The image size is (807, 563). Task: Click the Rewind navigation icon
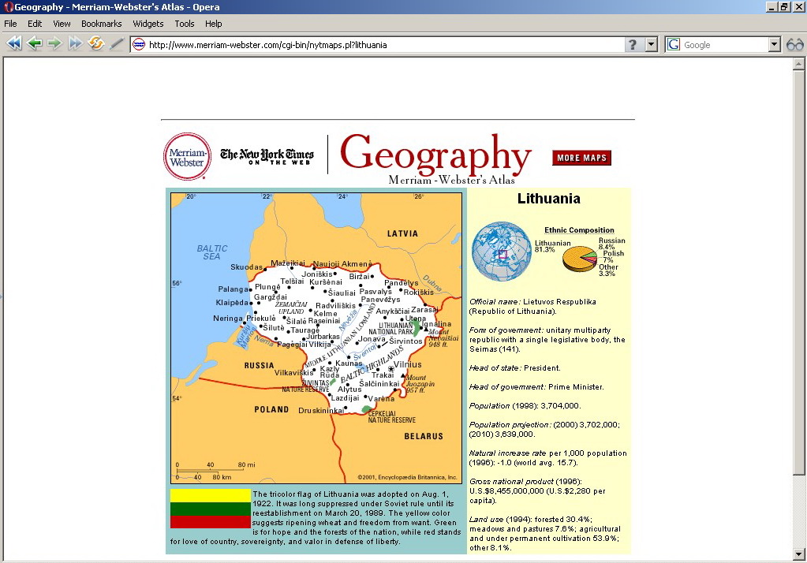pyautogui.click(x=13, y=44)
